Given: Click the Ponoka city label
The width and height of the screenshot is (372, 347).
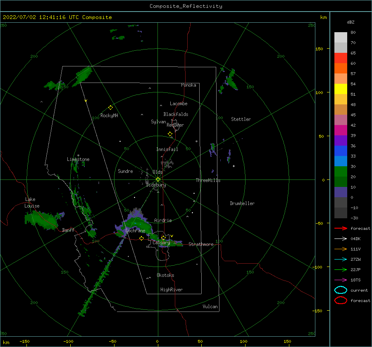Looking at the screenshot, I should coord(188,85).
